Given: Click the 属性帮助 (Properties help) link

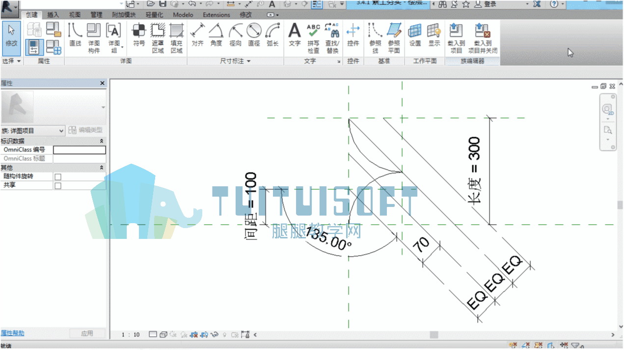Looking at the screenshot, I should [12, 333].
